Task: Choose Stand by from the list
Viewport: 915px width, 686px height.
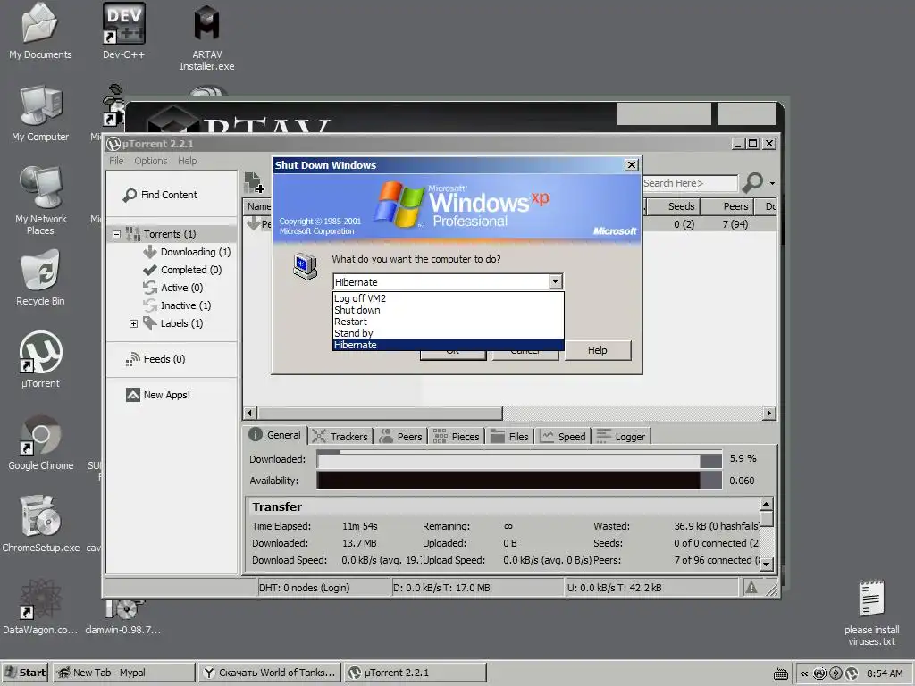Action: (449, 333)
